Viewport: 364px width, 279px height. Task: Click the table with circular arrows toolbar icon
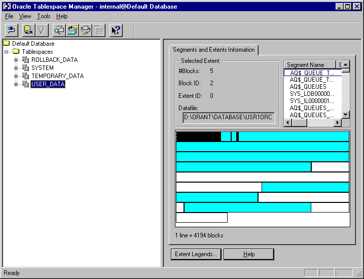point(86,30)
